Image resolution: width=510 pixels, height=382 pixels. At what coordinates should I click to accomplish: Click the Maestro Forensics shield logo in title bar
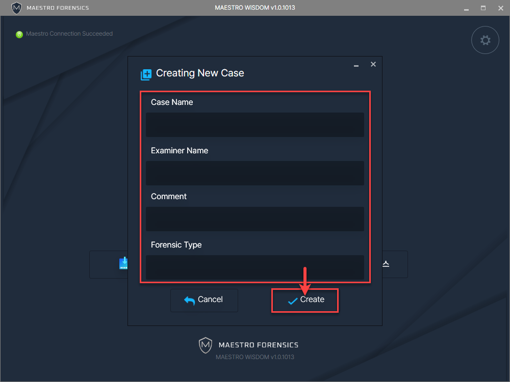click(x=16, y=8)
